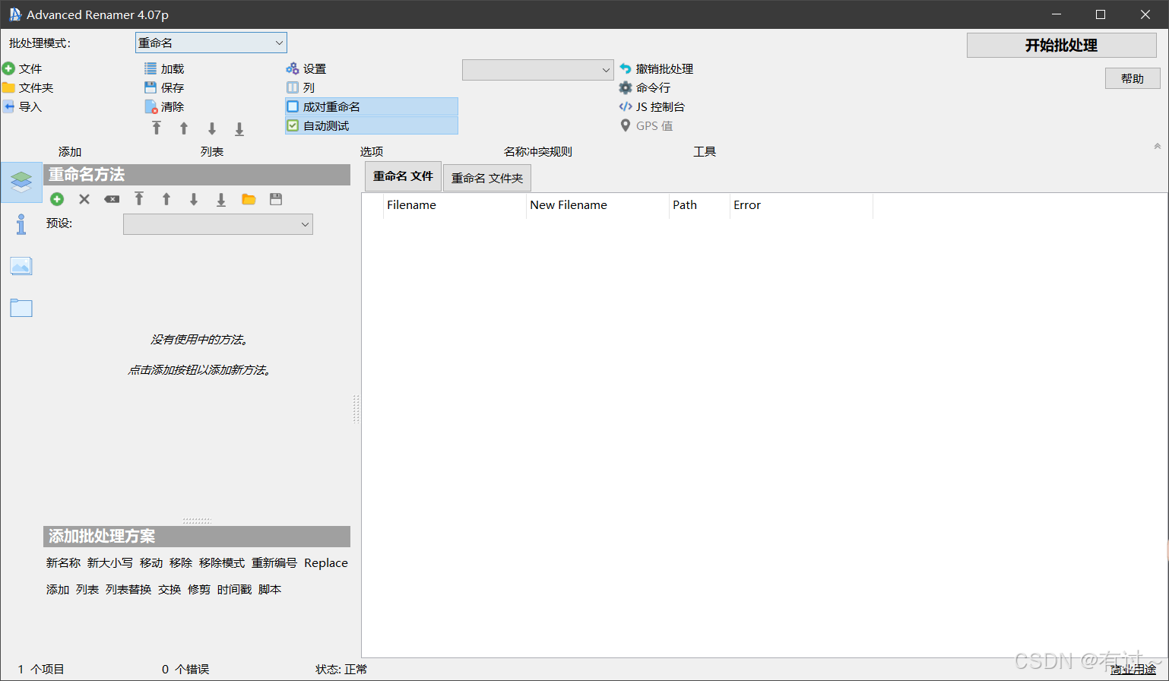Open presets folder icon in method toolbar
The height and width of the screenshot is (681, 1169).
249,199
